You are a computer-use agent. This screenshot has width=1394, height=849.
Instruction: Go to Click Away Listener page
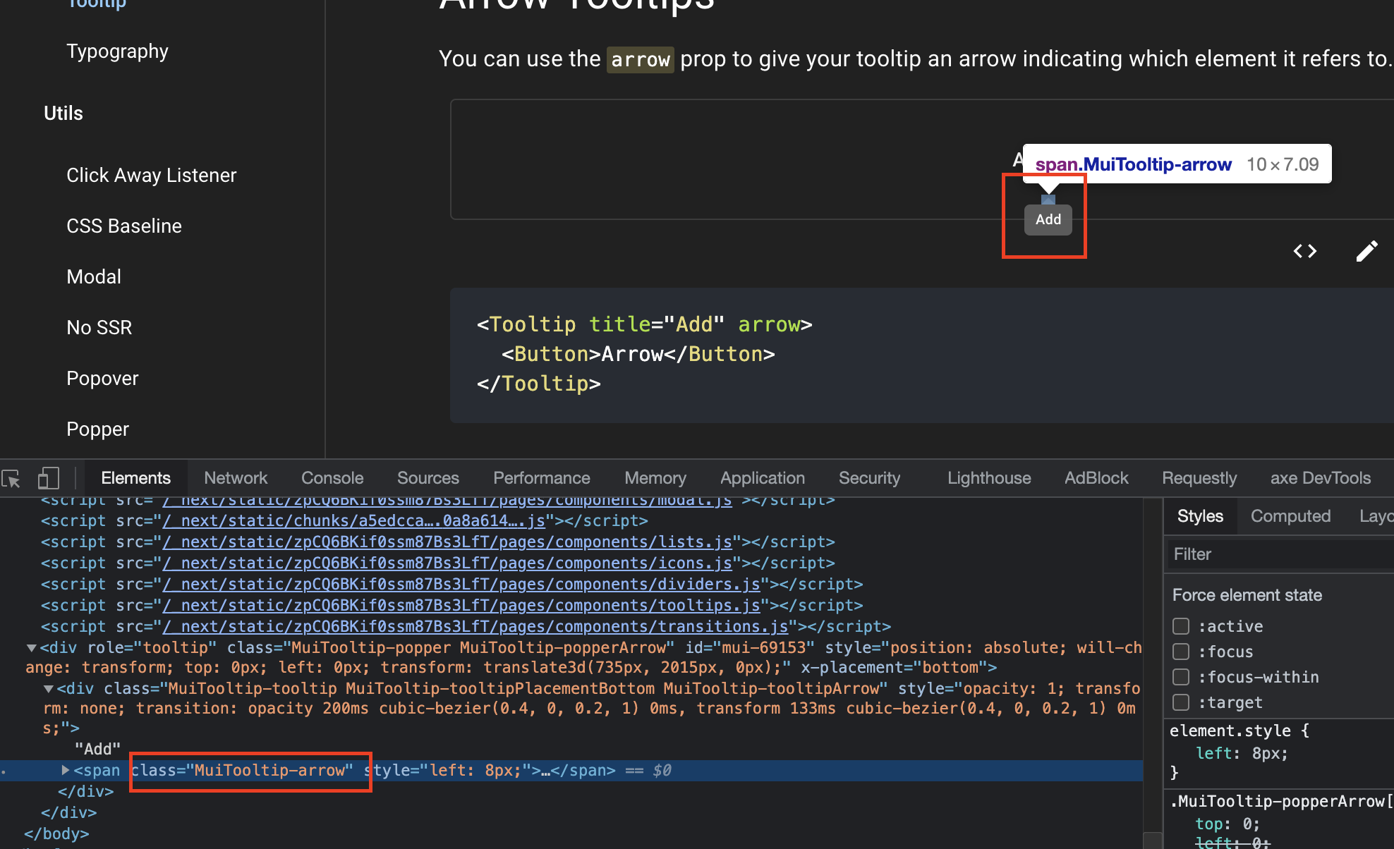(151, 176)
